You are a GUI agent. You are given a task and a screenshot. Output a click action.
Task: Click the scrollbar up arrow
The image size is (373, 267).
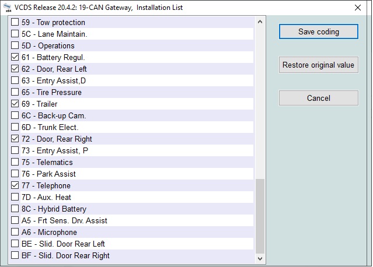click(260, 22)
